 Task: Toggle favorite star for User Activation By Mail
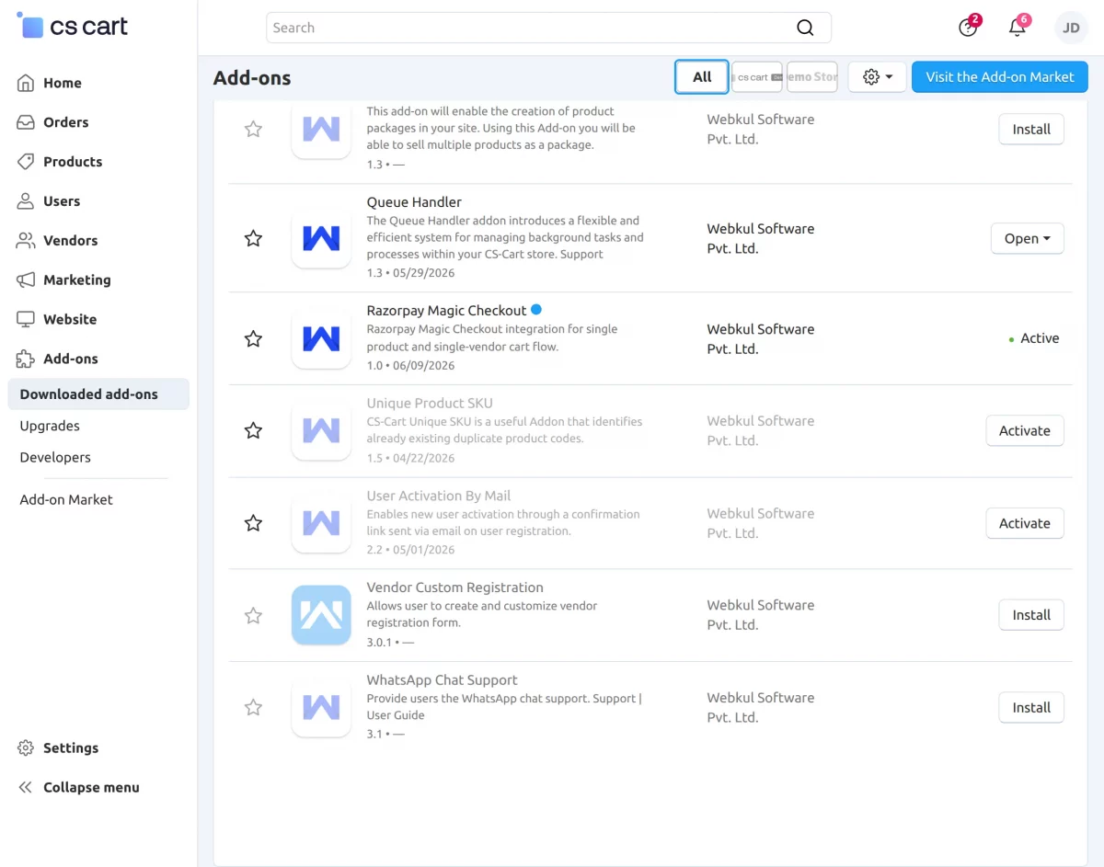click(x=253, y=524)
